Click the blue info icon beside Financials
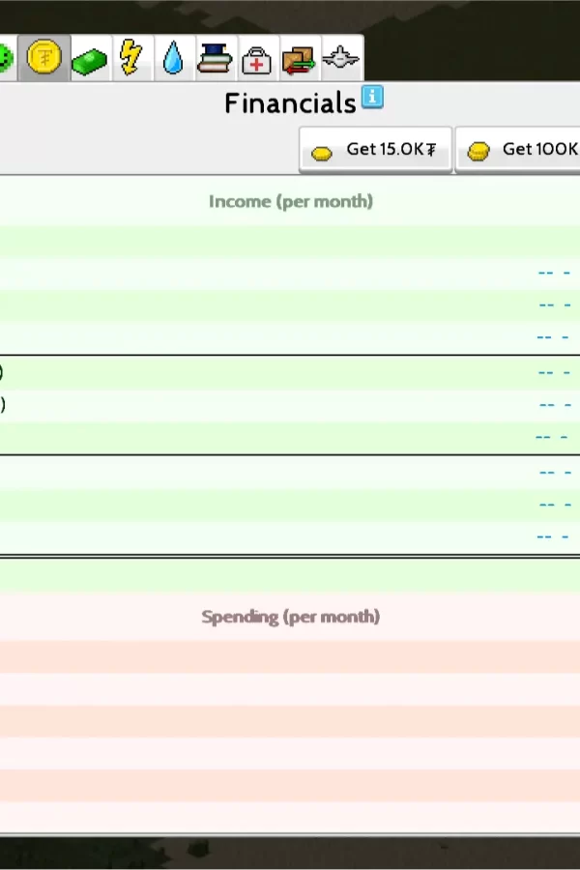Image resolution: width=580 pixels, height=870 pixels. 372,97
